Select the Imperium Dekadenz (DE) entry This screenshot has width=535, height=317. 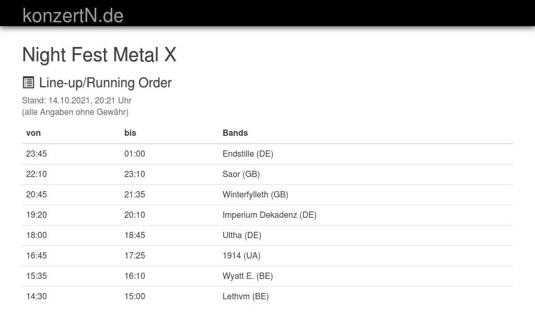tap(269, 215)
